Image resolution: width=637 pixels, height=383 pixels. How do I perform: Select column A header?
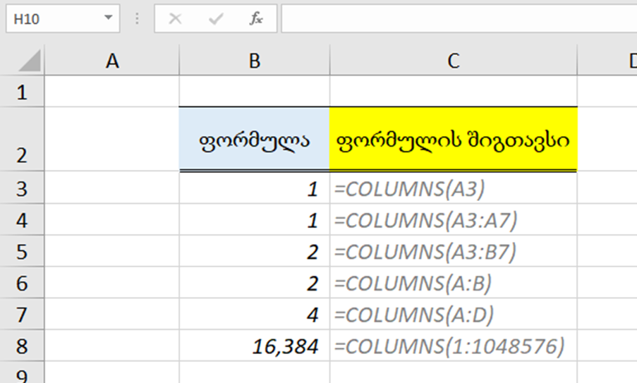click(x=111, y=61)
